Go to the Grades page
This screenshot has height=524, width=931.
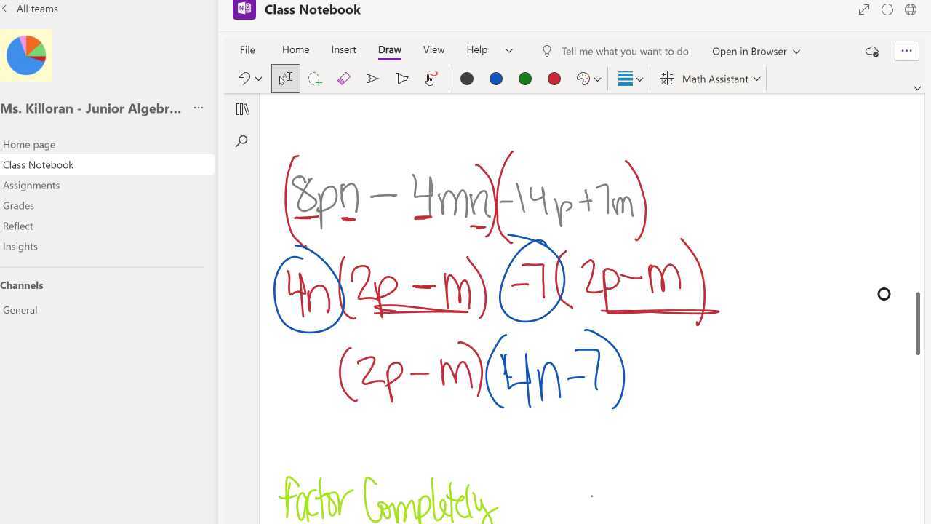click(18, 205)
